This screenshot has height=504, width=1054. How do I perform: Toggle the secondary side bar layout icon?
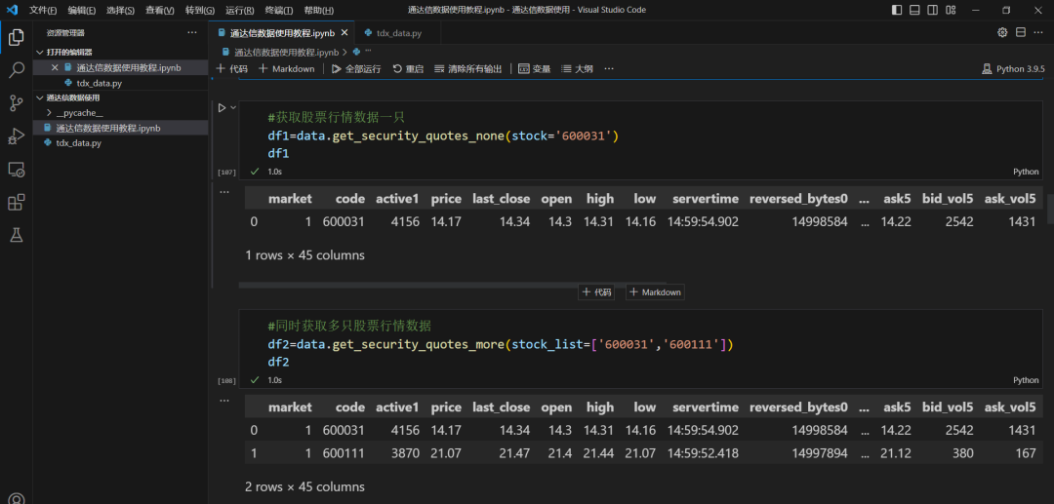[x=932, y=10]
